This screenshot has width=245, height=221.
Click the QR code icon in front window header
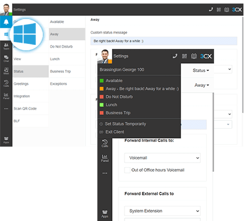[184, 56]
